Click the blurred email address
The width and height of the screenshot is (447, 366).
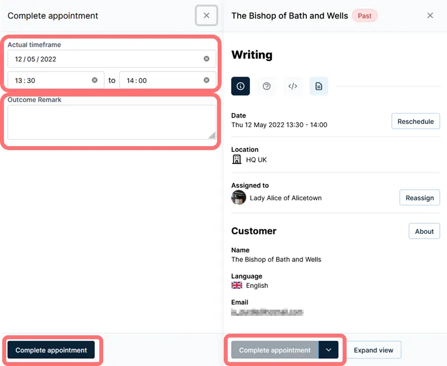[267, 312]
